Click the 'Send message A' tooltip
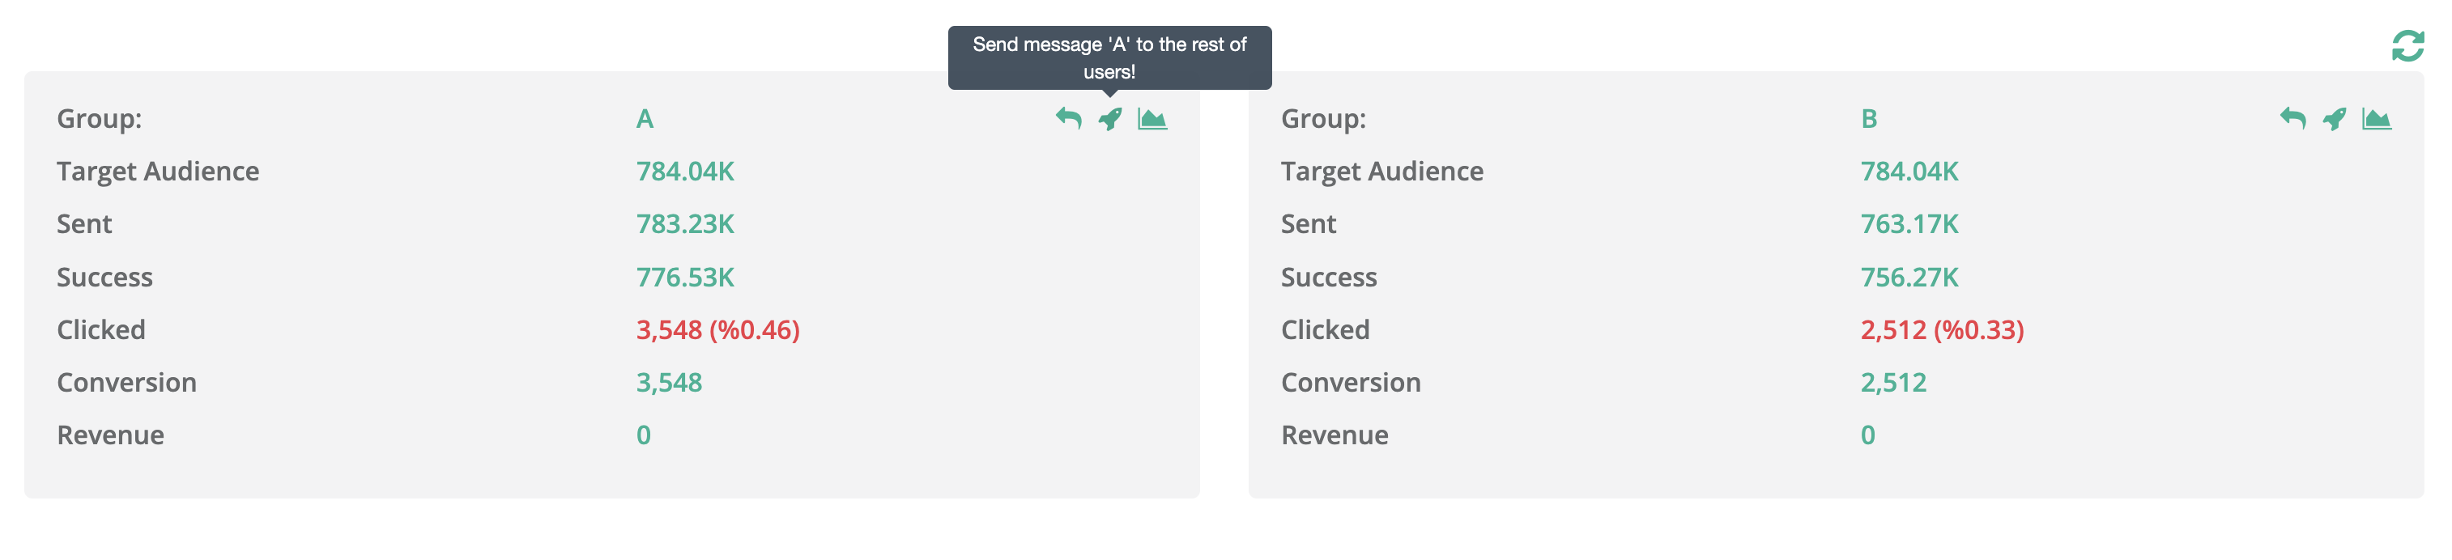 click(1109, 57)
